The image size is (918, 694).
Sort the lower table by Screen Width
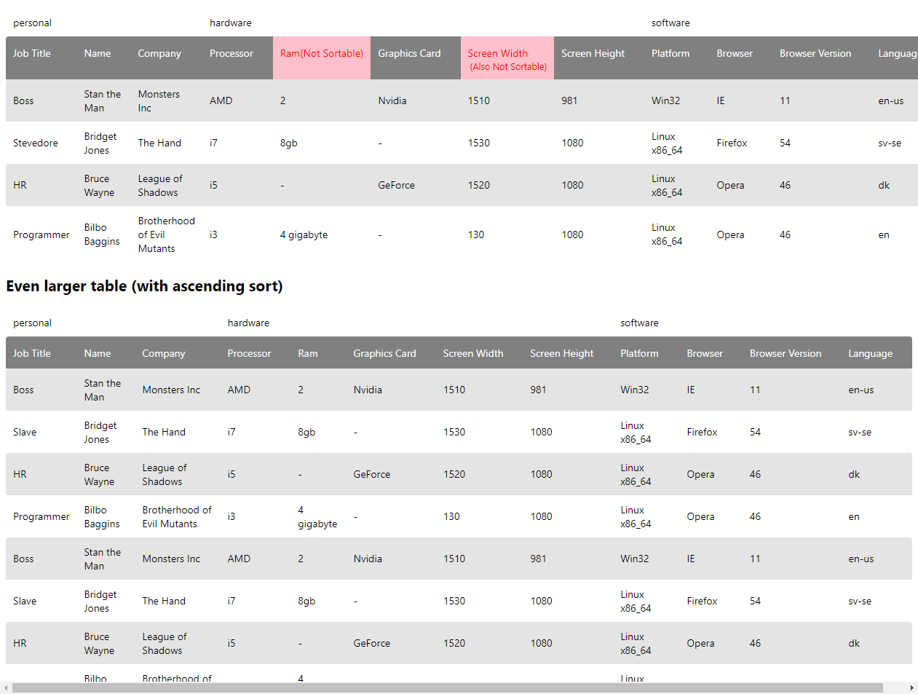point(473,354)
